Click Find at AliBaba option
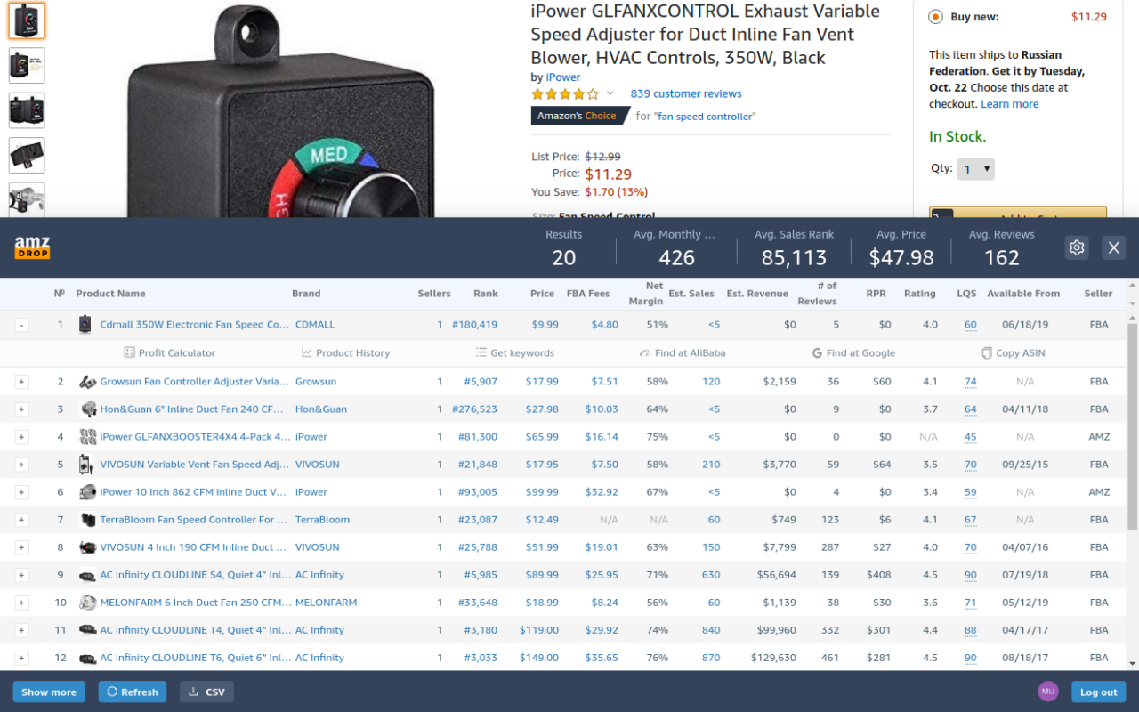 (x=682, y=353)
